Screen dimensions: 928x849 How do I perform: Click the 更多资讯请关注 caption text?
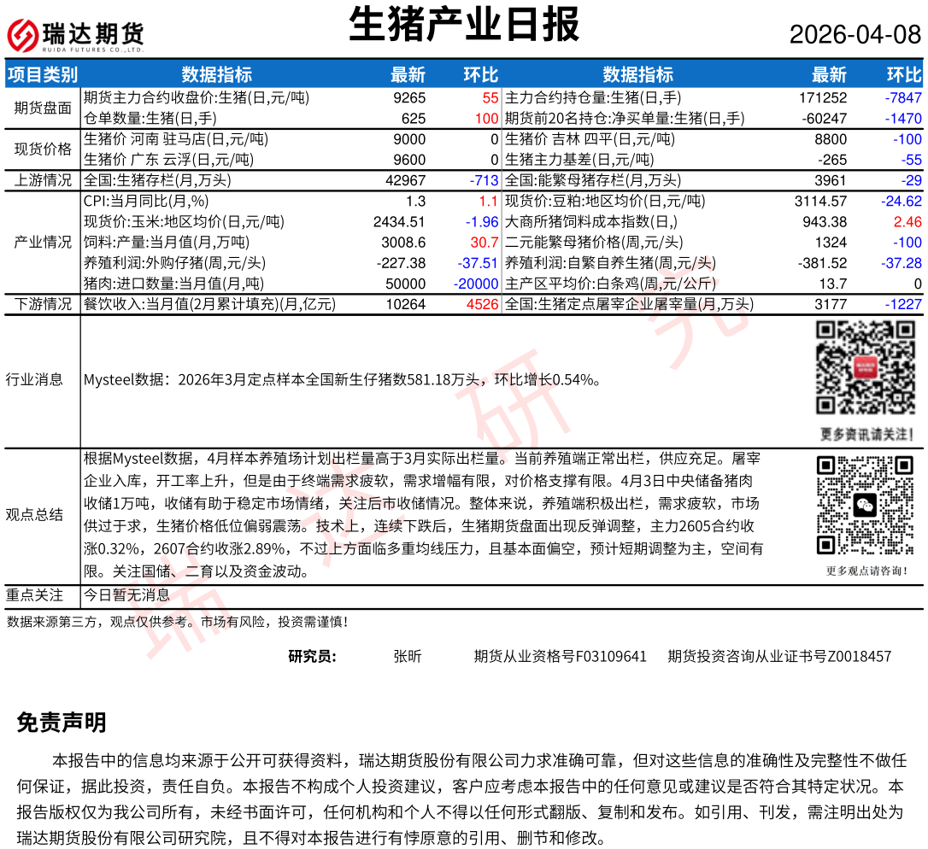coord(865,432)
